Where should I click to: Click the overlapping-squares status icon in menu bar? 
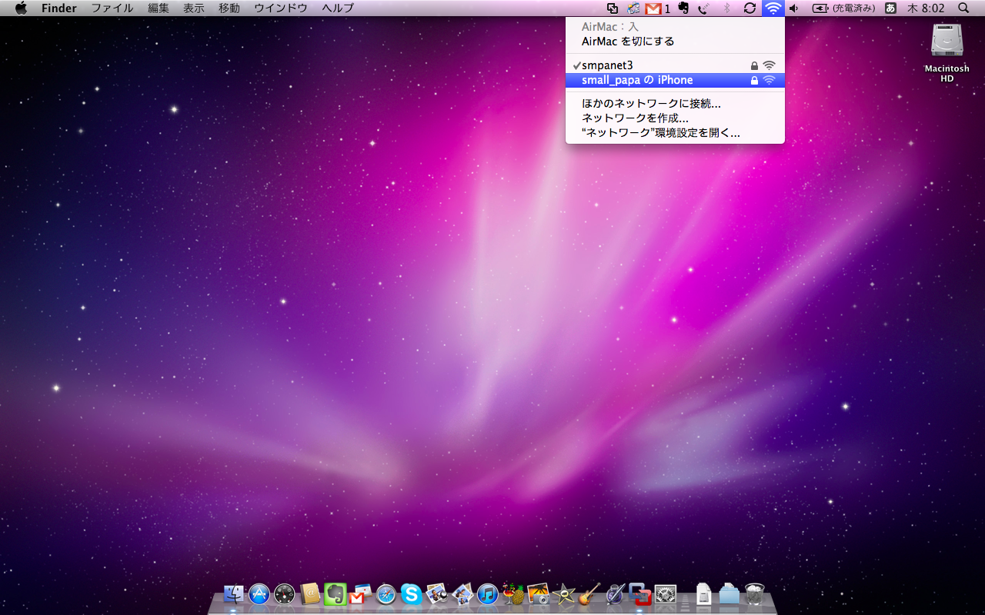pos(613,8)
